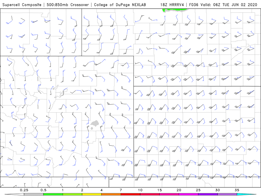Image resolution: width=261 pixels, height=196 pixels.
Task: Click the large gray shaded patch on the map
Action: 95,123
